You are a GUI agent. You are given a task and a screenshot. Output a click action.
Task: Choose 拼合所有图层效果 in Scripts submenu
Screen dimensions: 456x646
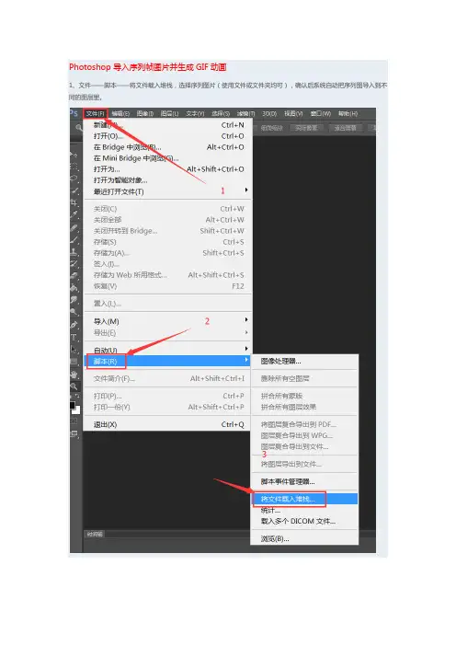304,407
